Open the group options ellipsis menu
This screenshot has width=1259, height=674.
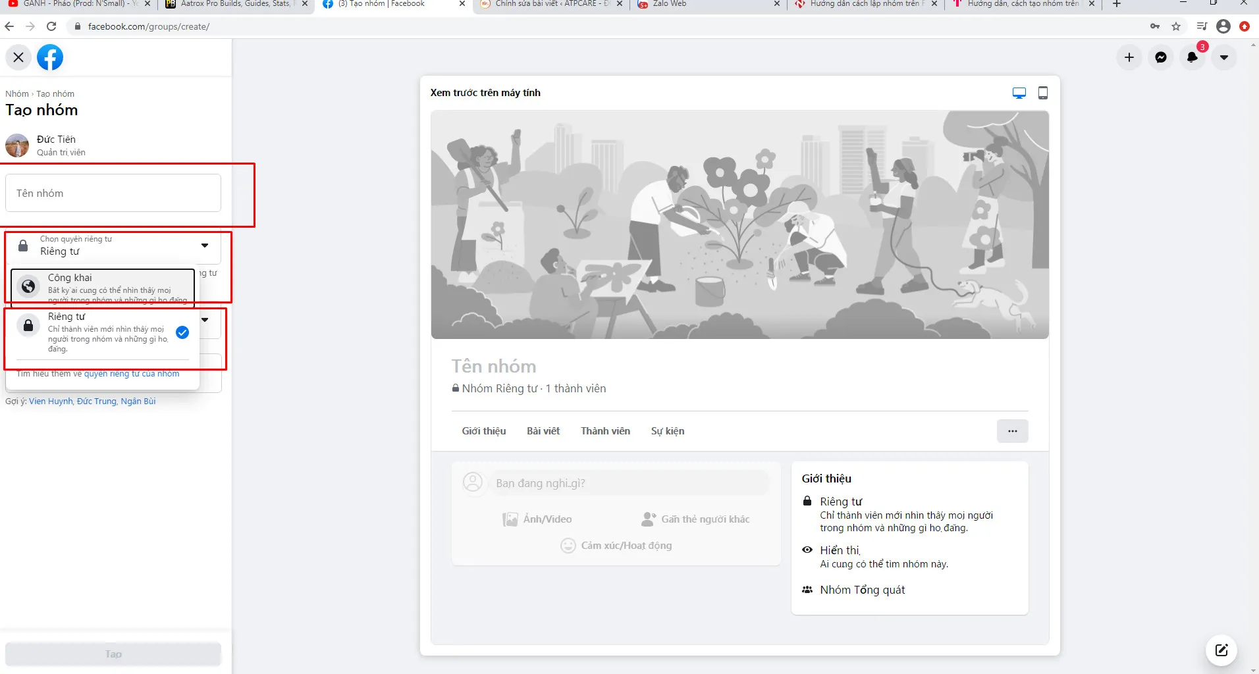(1013, 431)
